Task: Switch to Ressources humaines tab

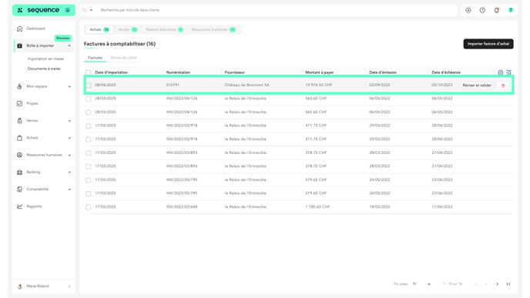Action: point(213,30)
